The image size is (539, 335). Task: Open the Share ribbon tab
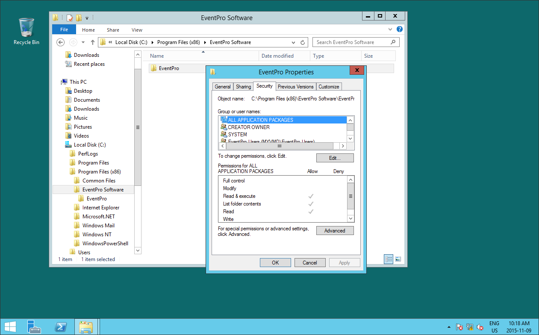113,30
